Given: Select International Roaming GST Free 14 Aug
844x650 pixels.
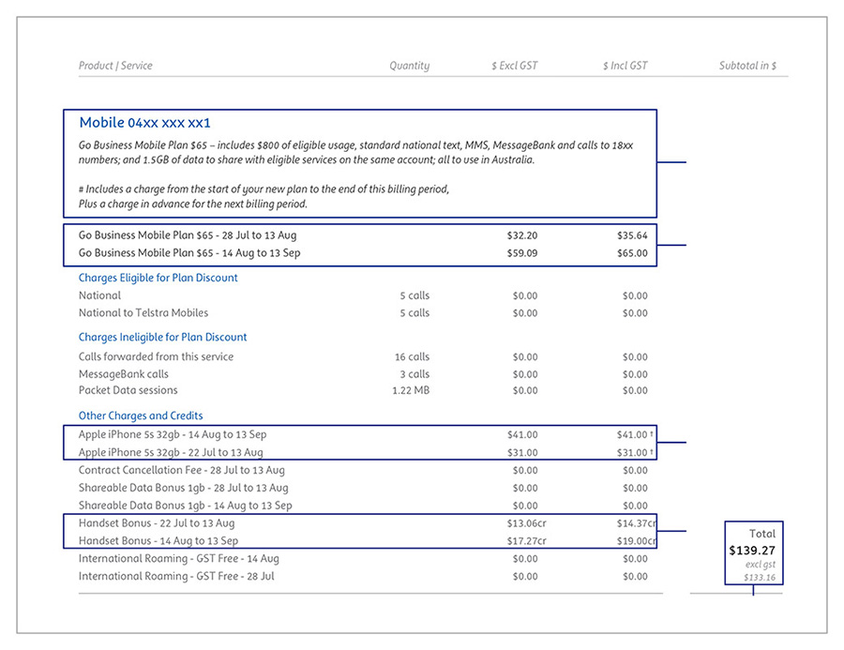Looking at the screenshot, I should point(178,559).
